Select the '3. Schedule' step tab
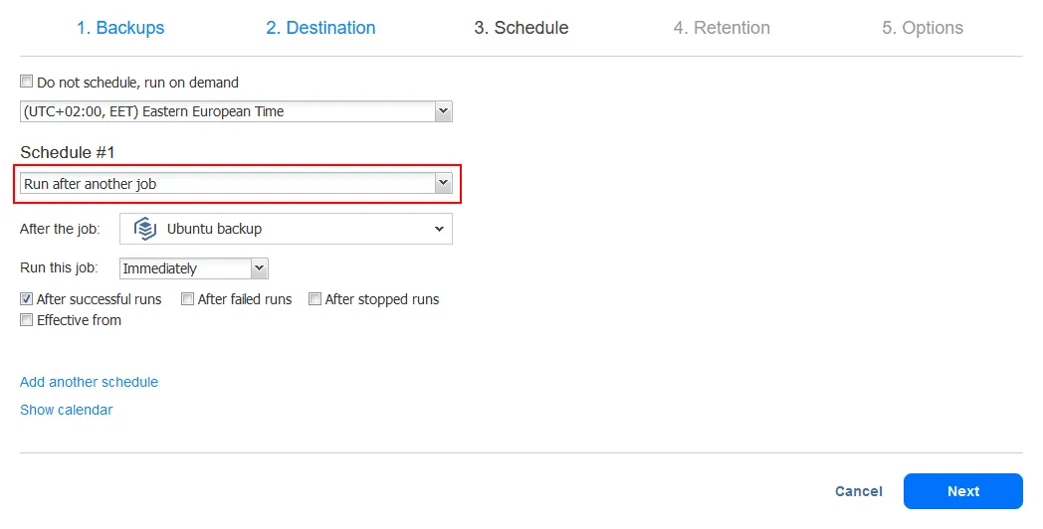Image resolution: width=1043 pixels, height=529 pixels. click(x=521, y=28)
